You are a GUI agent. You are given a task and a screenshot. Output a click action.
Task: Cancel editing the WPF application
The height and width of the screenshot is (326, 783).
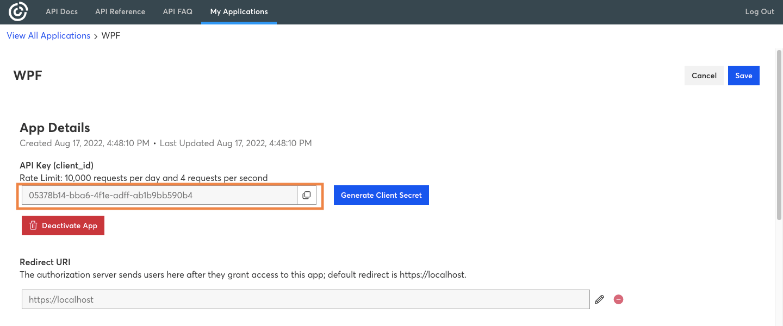[x=704, y=76]
